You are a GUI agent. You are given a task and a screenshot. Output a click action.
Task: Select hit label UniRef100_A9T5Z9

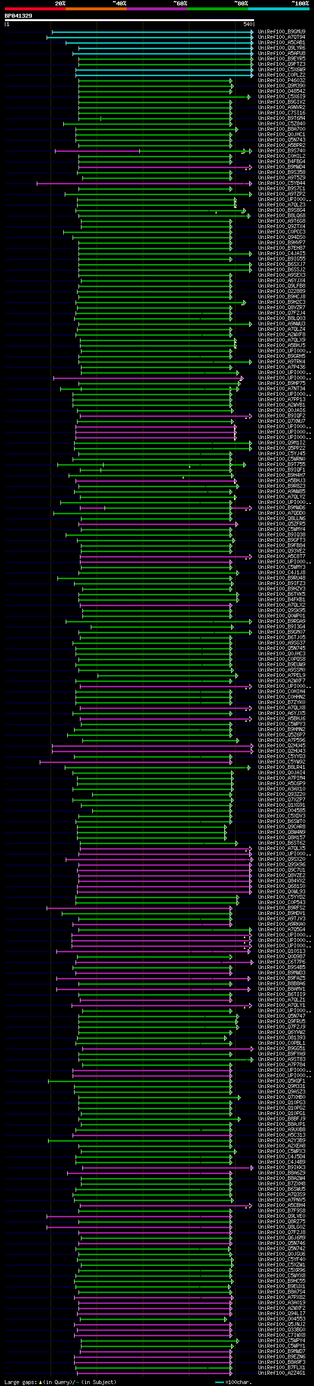[x=282, y=177]
